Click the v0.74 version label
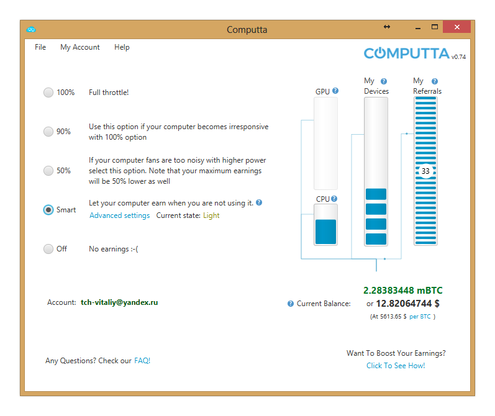The width and height of the screenshot is (495, 416). (x=458, y=57)
